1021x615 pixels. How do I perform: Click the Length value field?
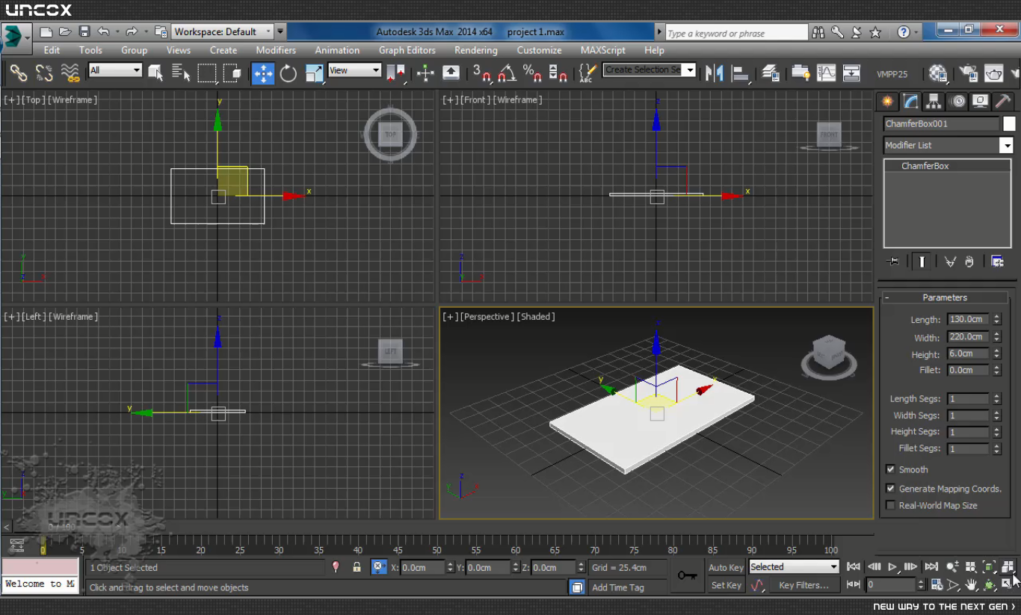pos(969,319)
